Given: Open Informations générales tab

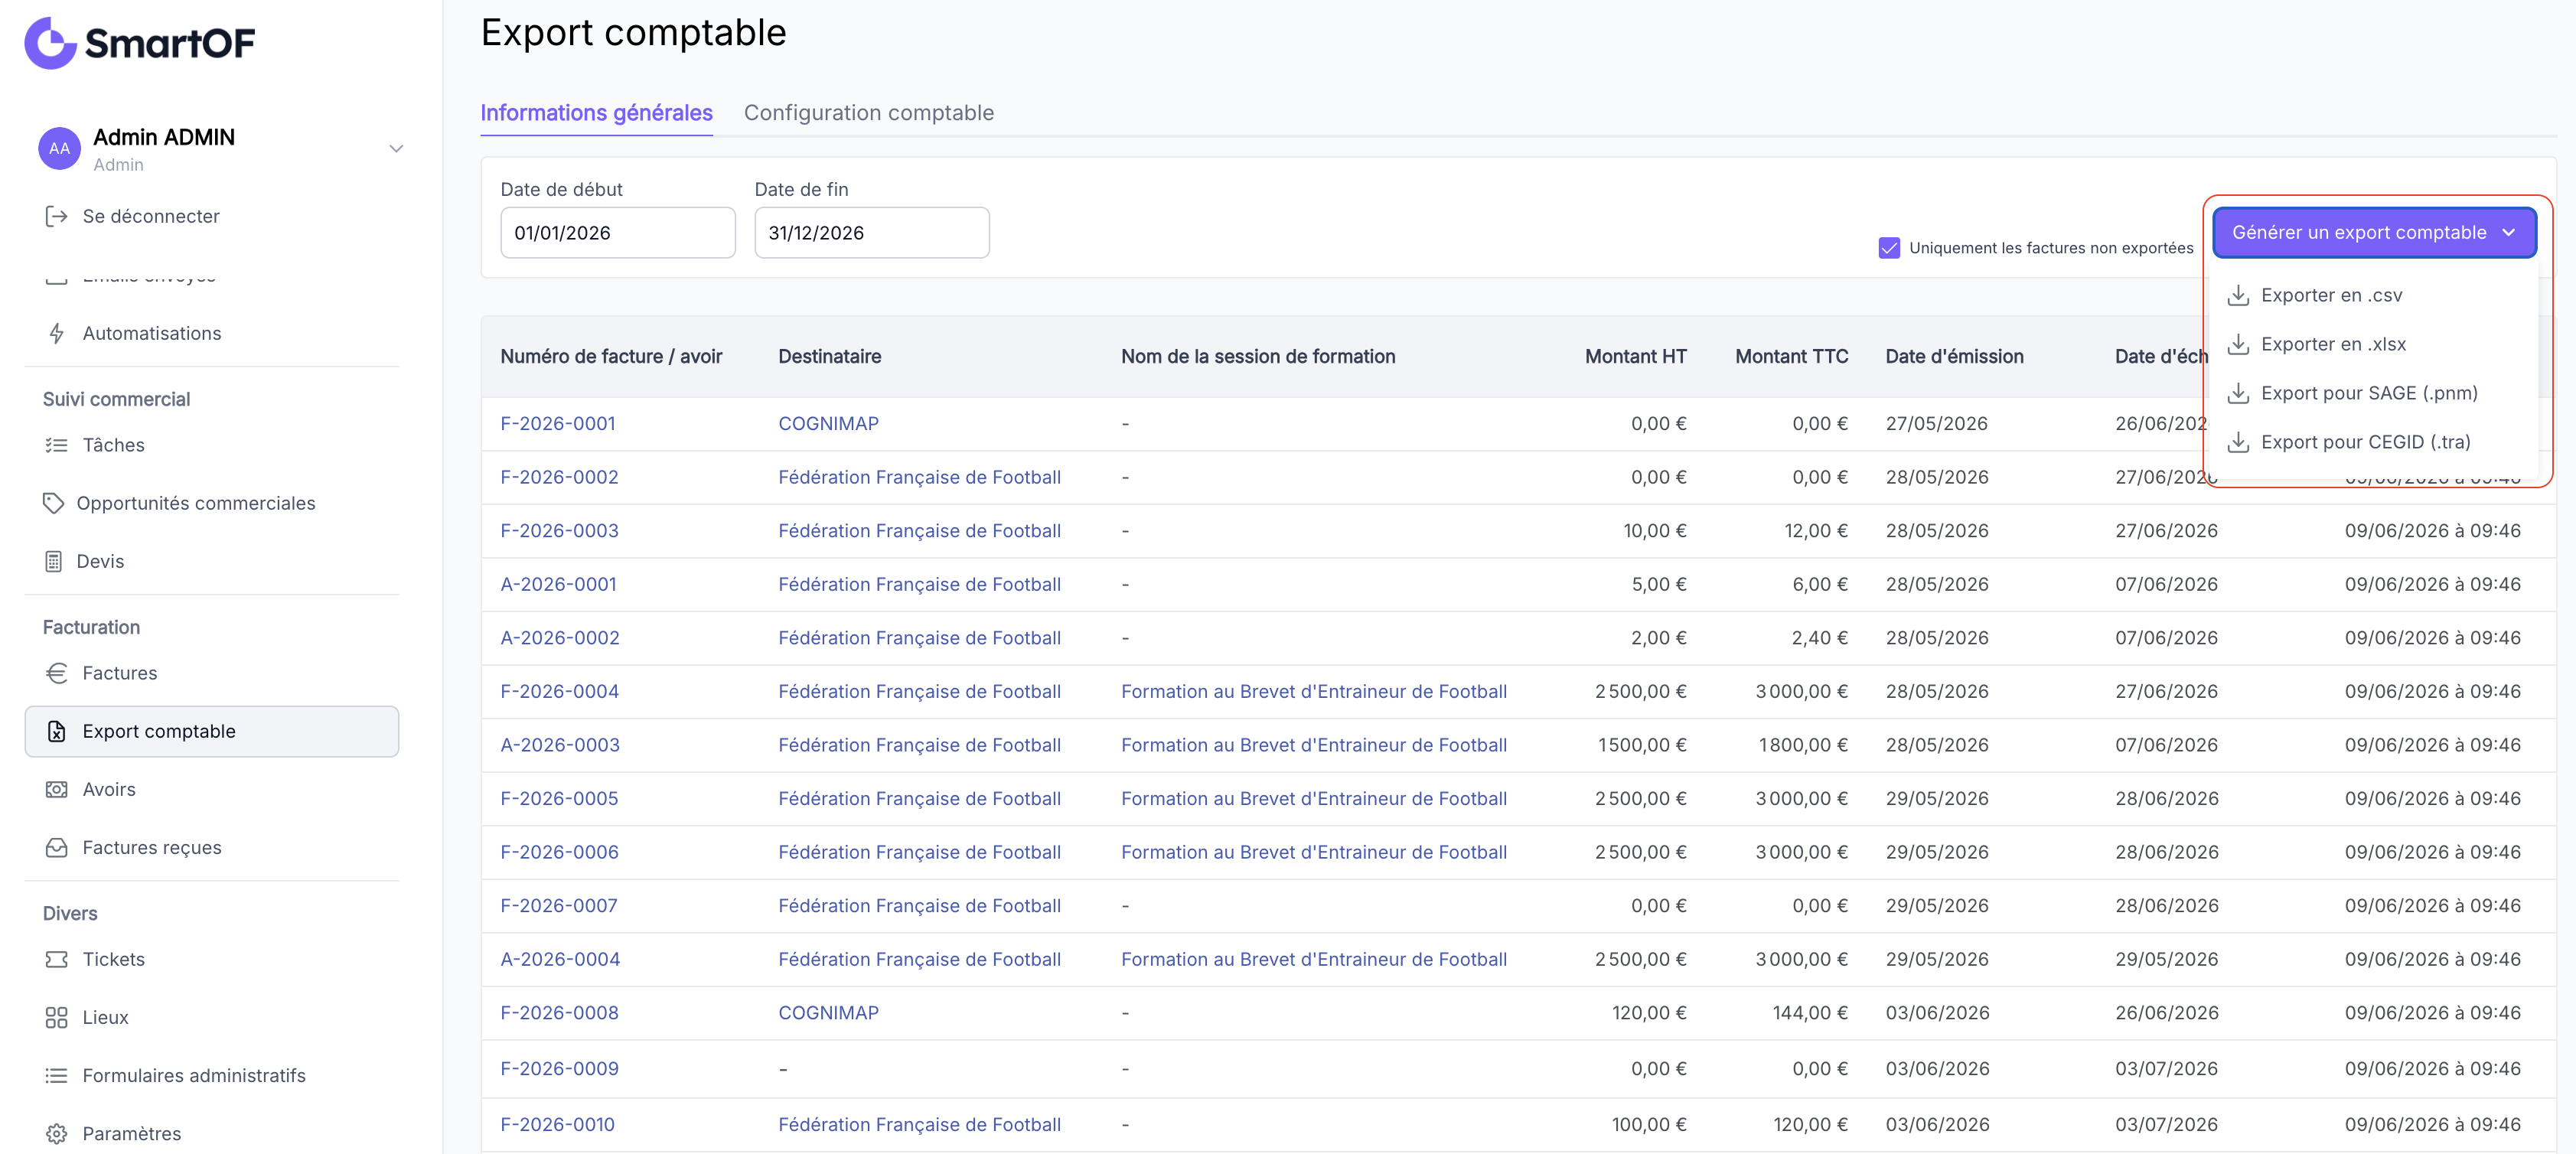Looking at the screenshot, I should click(x=596, y=113).
